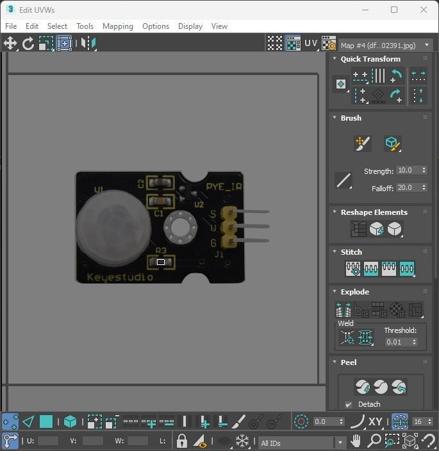Screen dimensions: 439x451
Task: Click Linear Align vertical lines icon
Action: click(378, 76)
